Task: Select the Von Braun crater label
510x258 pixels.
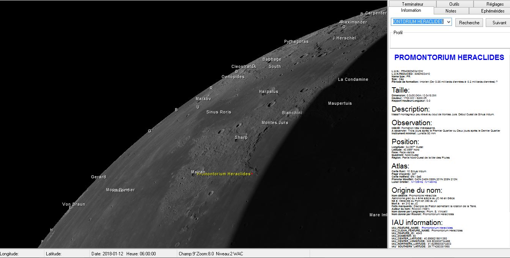Action: tap(74, 204)
